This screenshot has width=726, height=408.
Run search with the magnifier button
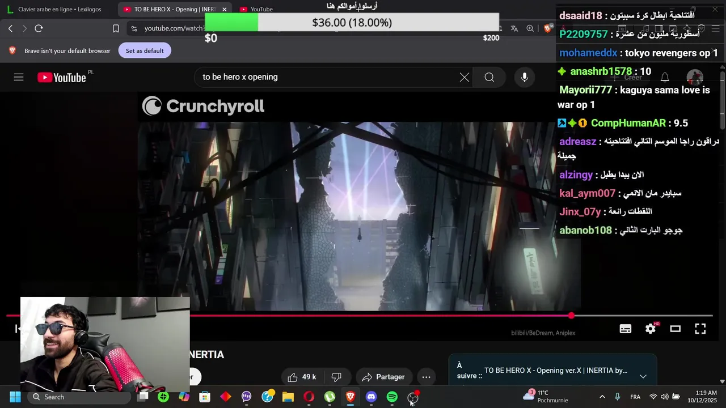click(489, 77)
